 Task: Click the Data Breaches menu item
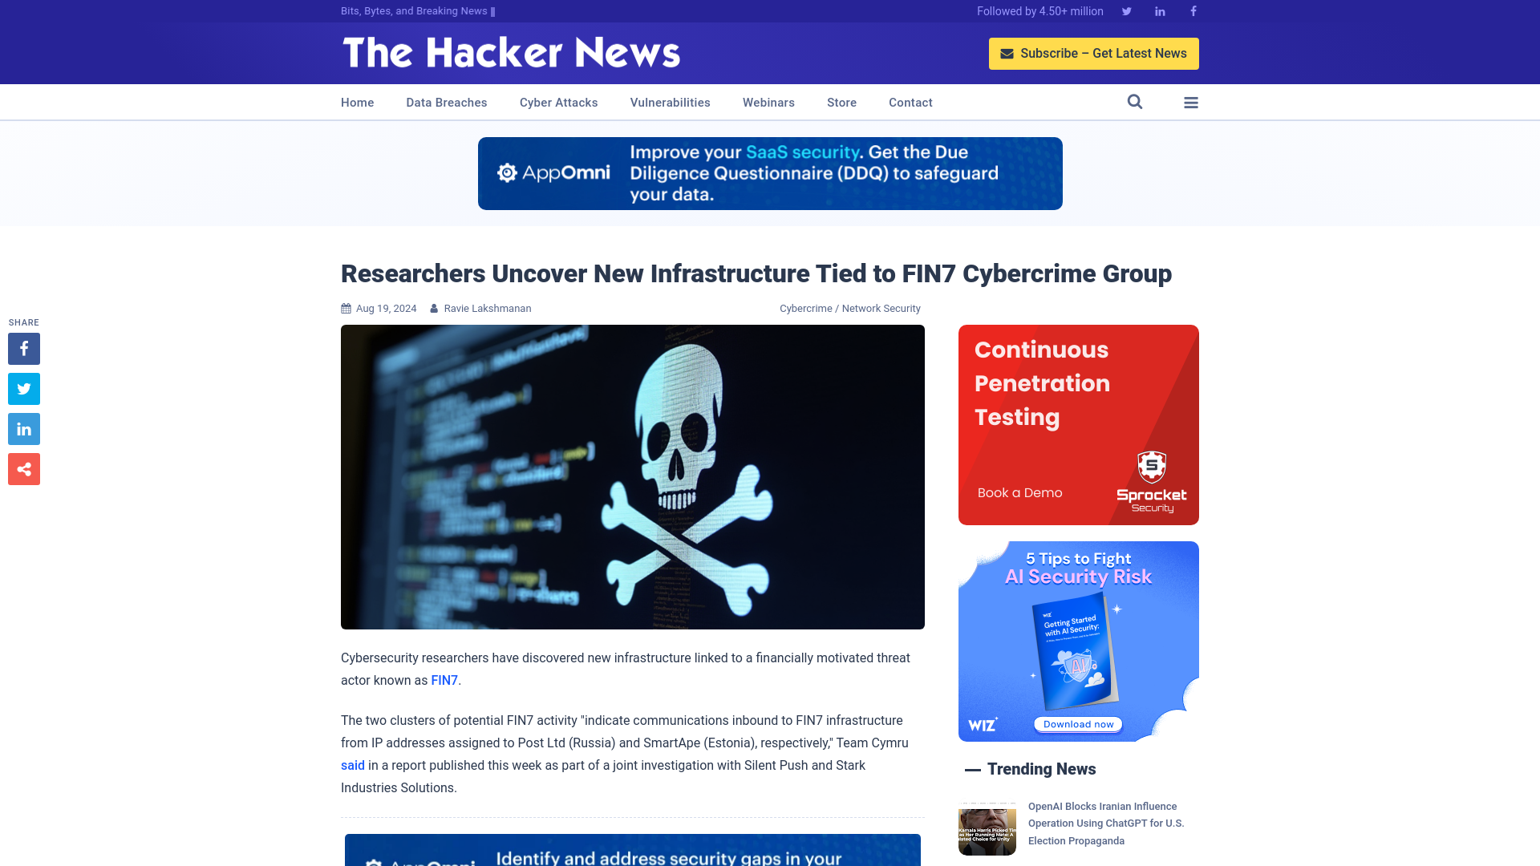[446, 102]
